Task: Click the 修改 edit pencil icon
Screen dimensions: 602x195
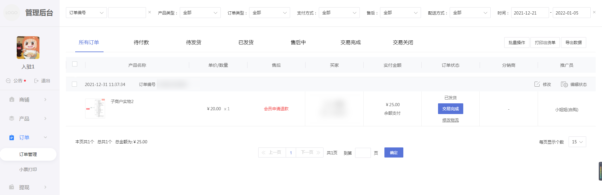Action: [537, 84]
